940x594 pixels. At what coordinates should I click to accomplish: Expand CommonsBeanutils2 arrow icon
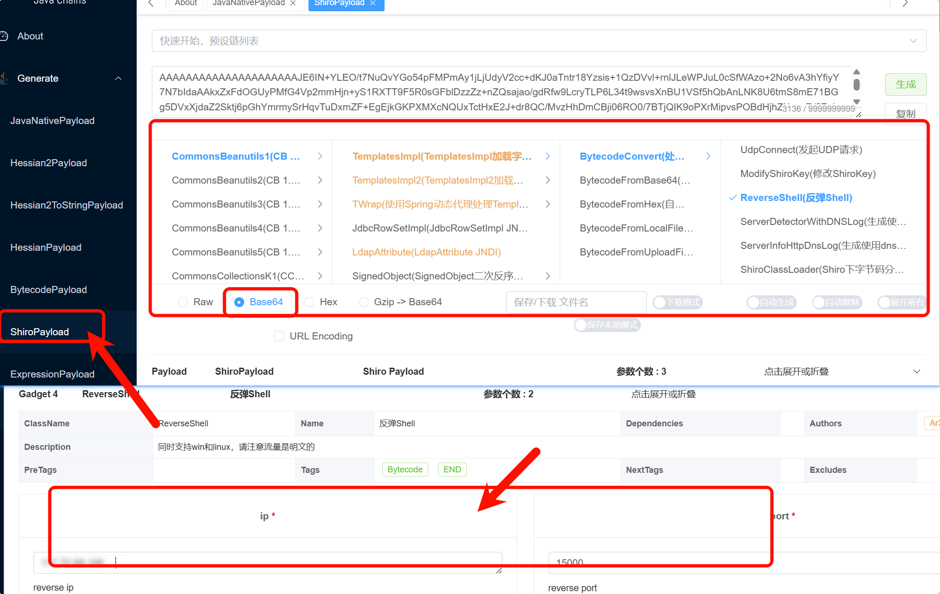click(320, 180)
